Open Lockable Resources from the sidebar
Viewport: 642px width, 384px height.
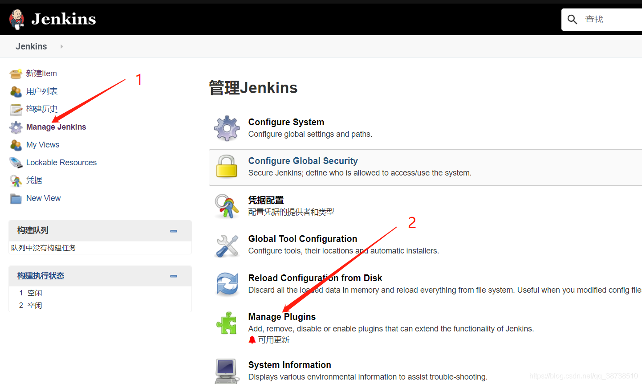tap(61, 162)
